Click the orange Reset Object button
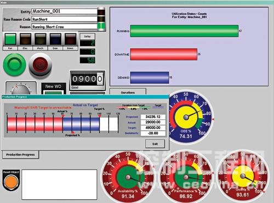Image resolution: width=274 pixels, height=203 pixels. 11,182
